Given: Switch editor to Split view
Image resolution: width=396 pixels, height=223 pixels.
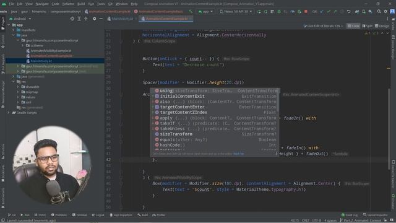Looking at the screenshot, I should [367, 26].
